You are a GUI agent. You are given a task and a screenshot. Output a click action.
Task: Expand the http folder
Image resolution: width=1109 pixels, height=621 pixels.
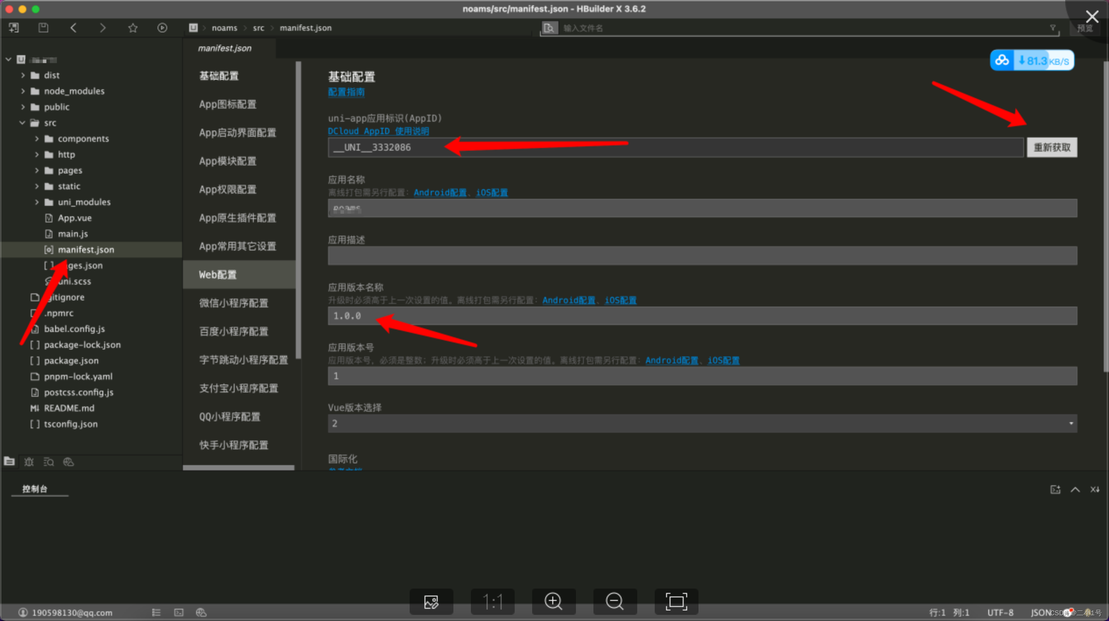click(37, 155)
